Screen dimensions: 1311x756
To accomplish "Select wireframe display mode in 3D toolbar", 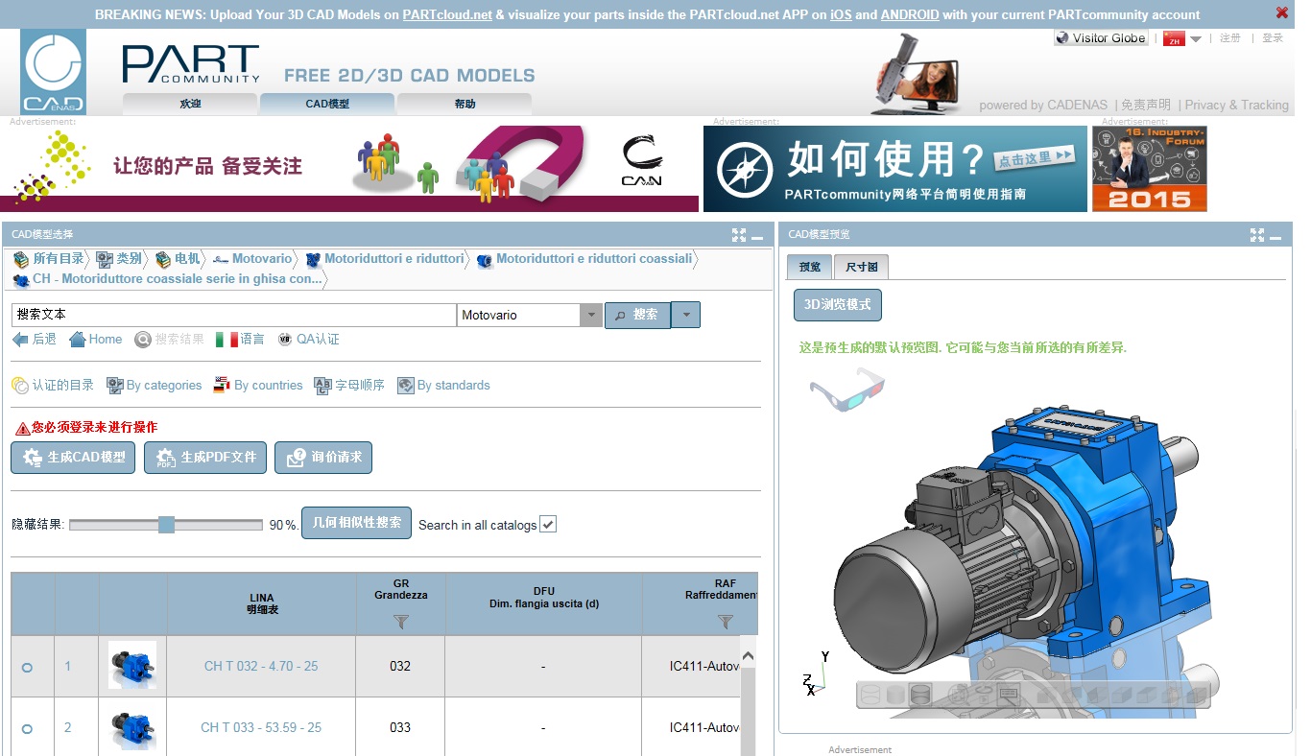I will click(870, 695).
